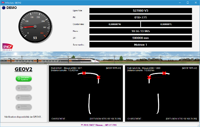Click the latitude coordinate field
The width and height of the screenshot is (200, 127).
[x=115, y=24]
